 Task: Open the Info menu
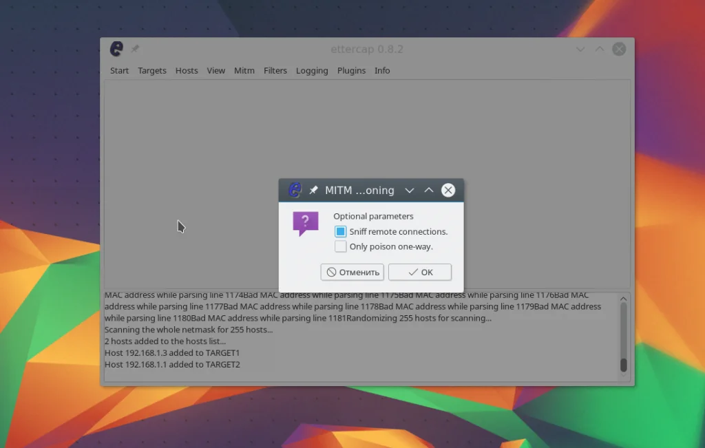tap(382, 71)
